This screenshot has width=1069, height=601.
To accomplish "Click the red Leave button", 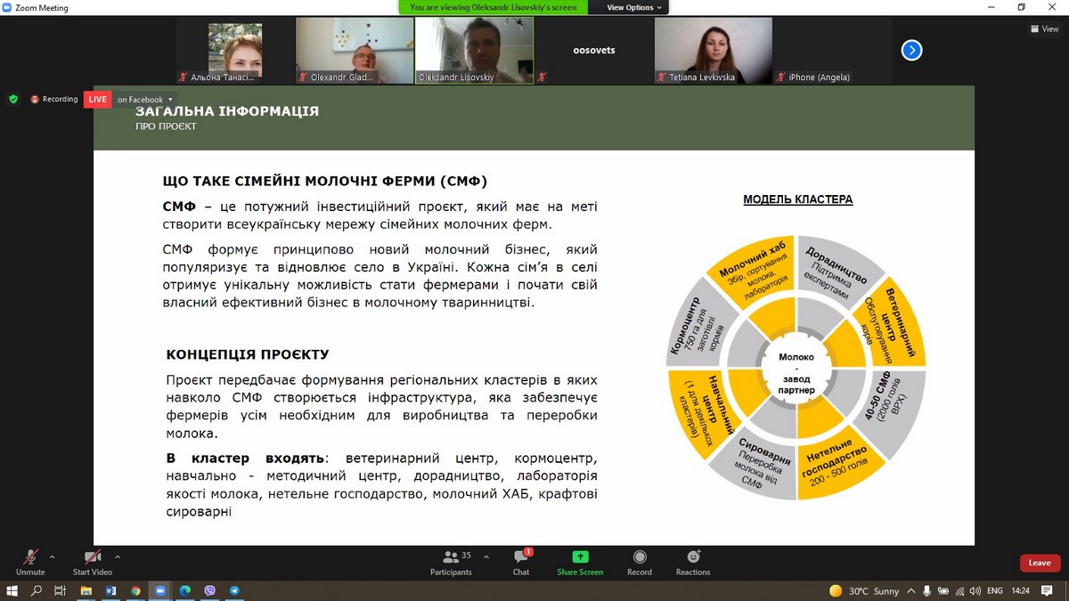I will click(x=1040, y=563).
